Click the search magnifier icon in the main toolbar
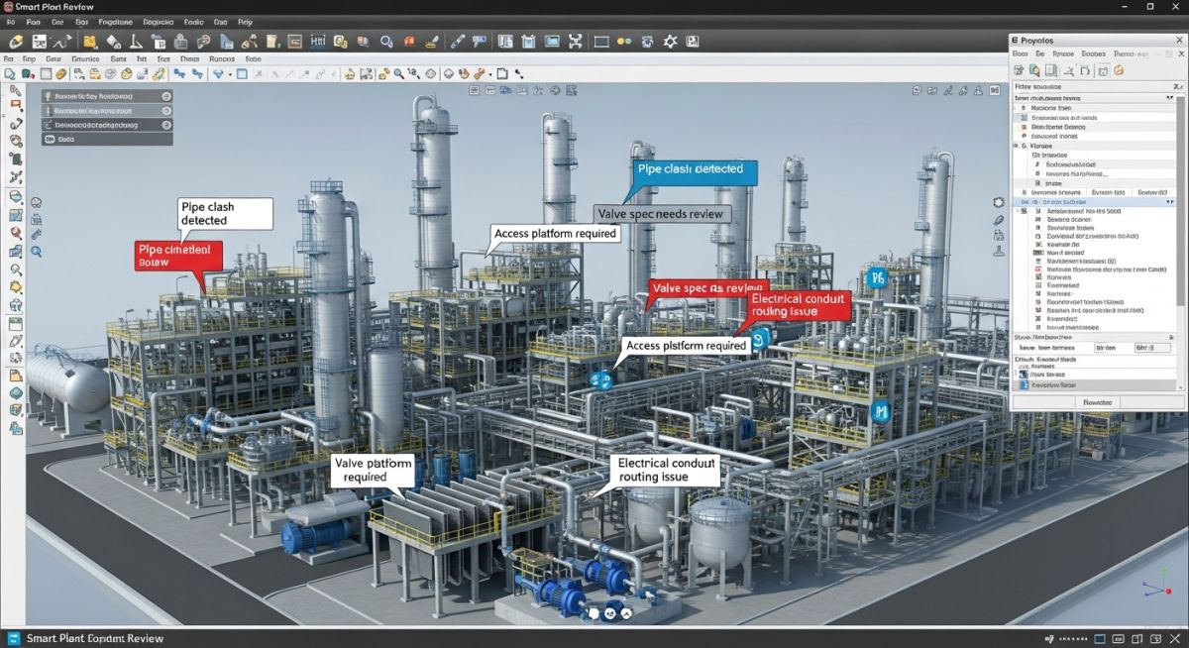 point(388,42)
